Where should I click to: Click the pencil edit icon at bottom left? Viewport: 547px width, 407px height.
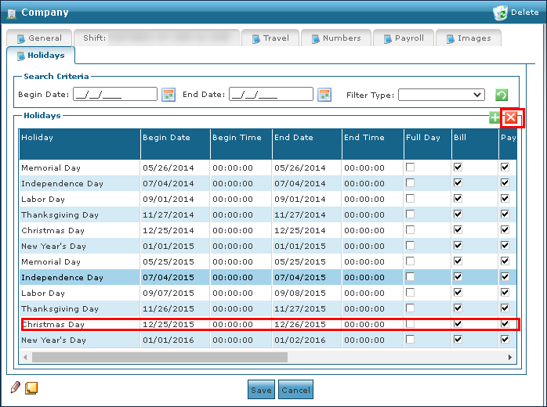[15, 387]
